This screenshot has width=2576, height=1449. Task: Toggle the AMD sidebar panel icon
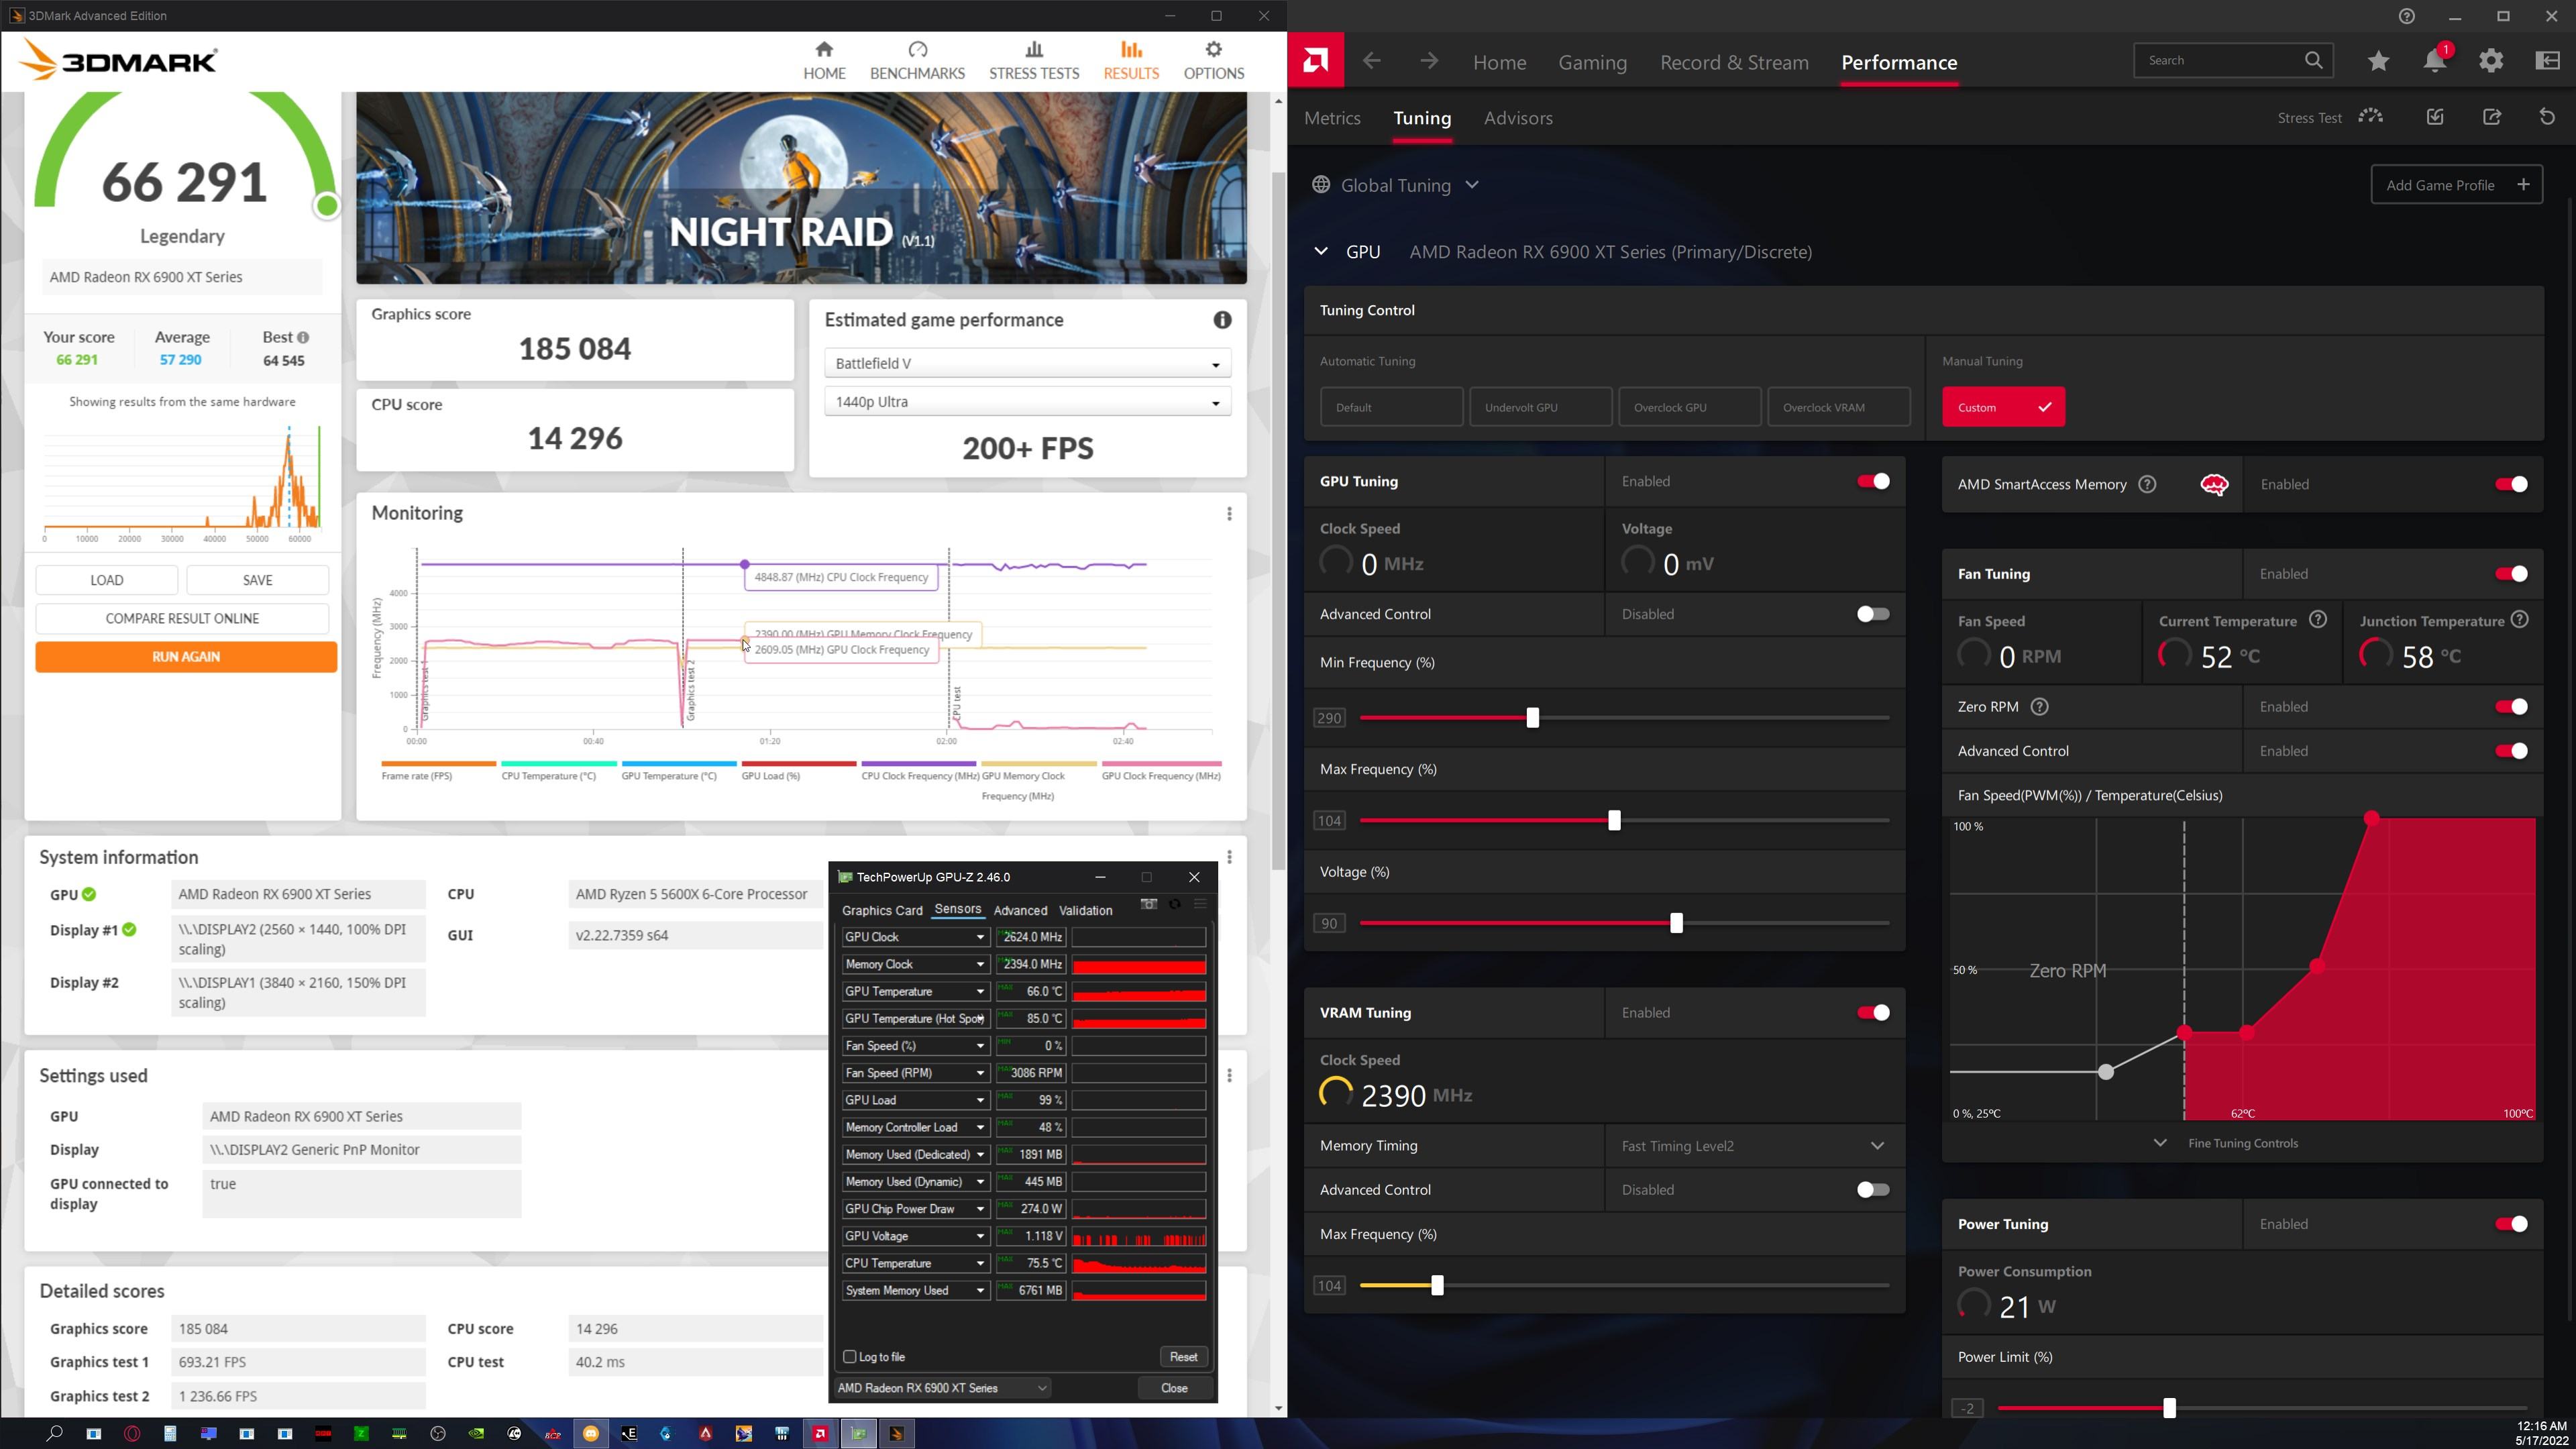click(2547, 61)
